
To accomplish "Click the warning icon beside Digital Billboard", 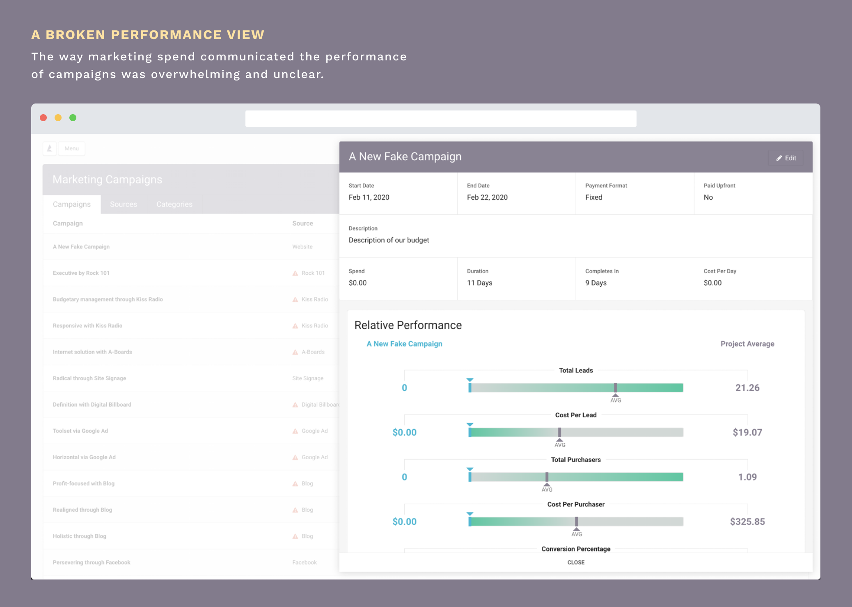I will (295, 405).
